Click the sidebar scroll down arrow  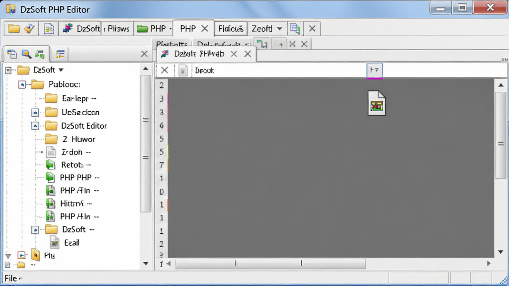[146, 264]
